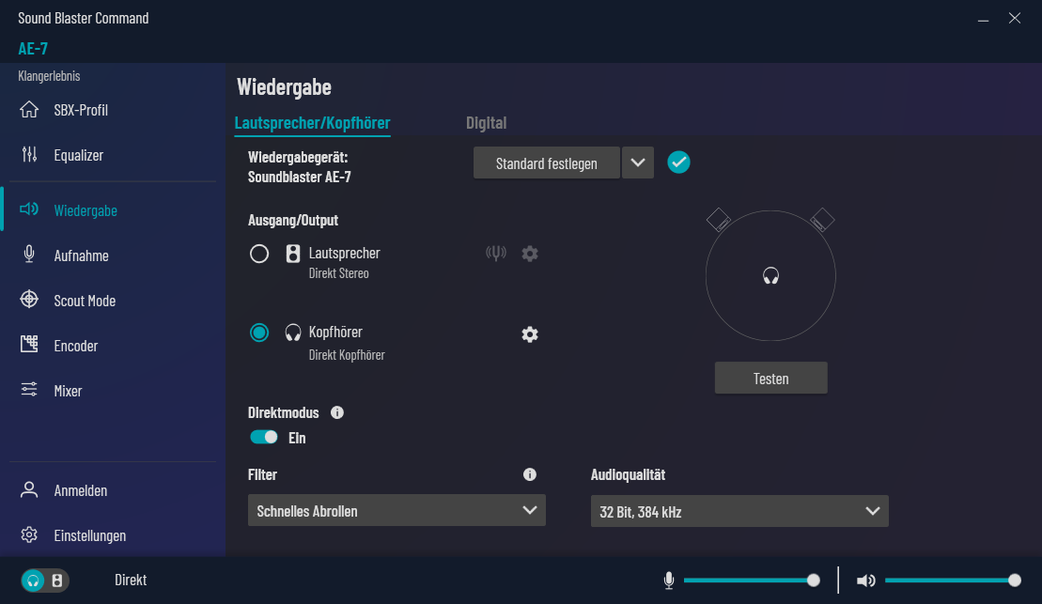Open the Kopfhörer configuration gear
The width and height of the screenshot is (1042, 604).
tap(530, 333)
